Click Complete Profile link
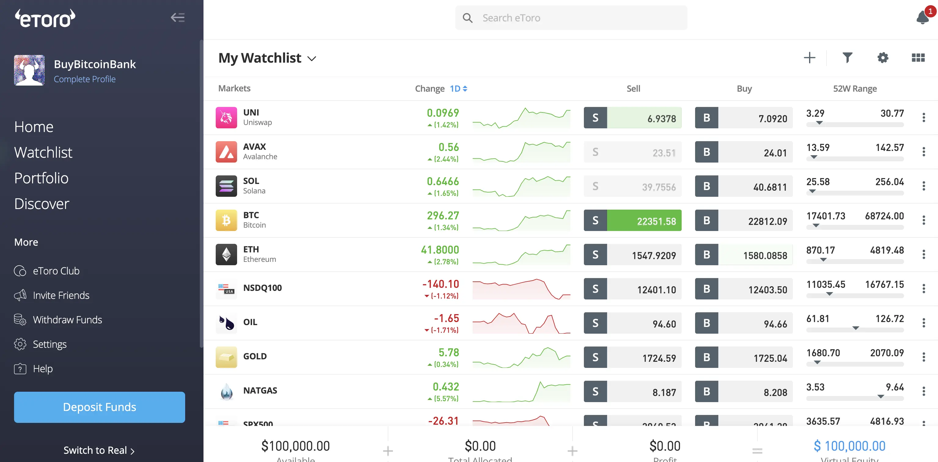 coord(84,79)
